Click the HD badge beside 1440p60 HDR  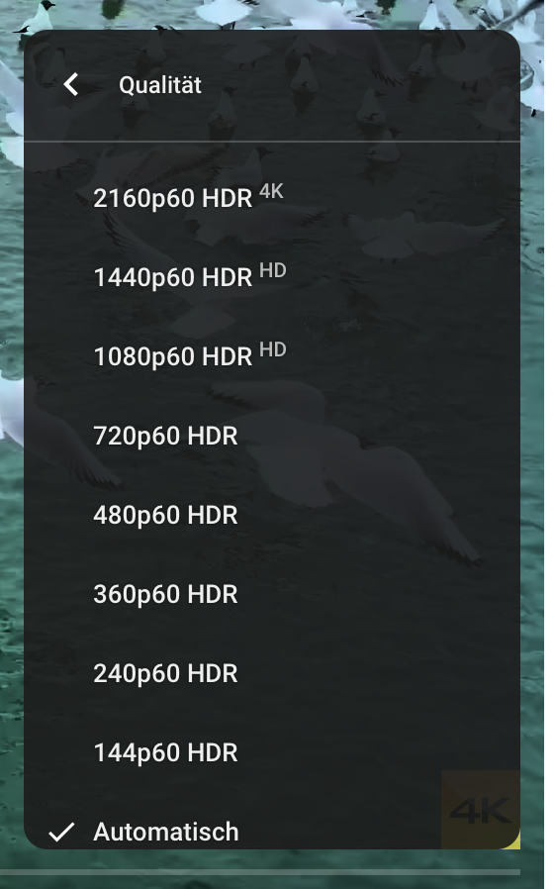pos(272,270)
